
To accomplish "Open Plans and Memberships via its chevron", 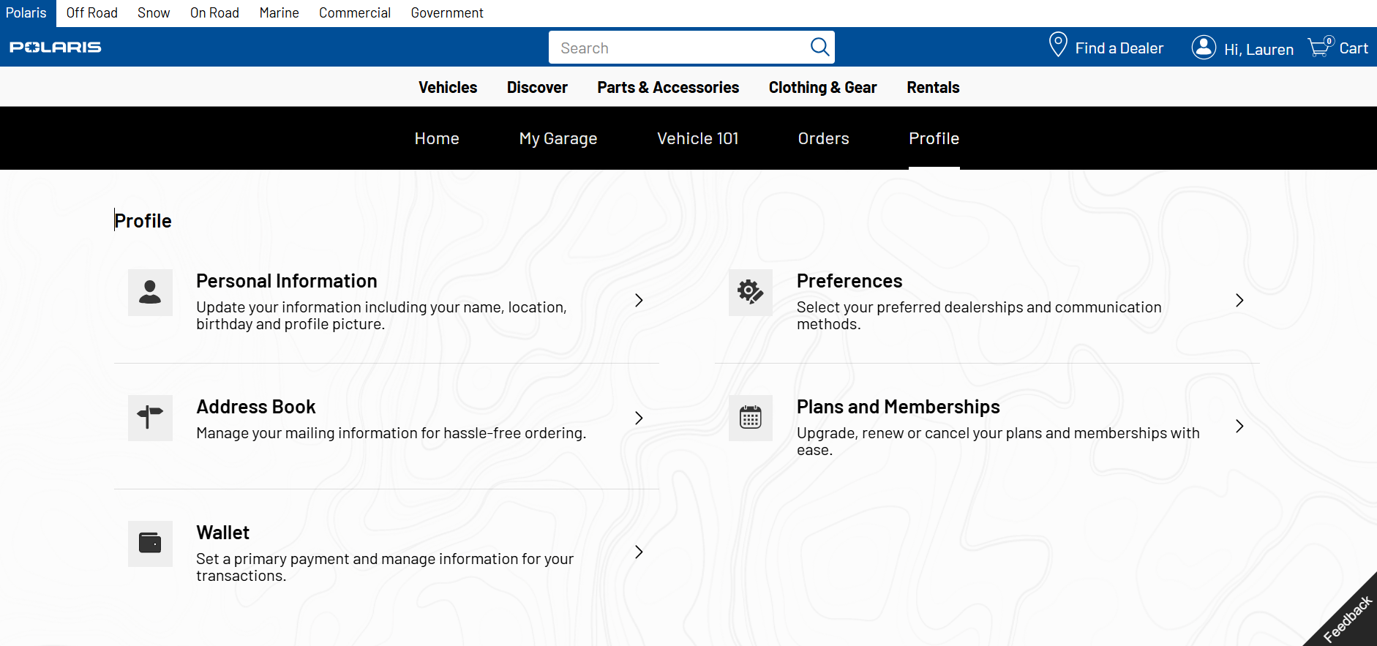I will 1239,427.
